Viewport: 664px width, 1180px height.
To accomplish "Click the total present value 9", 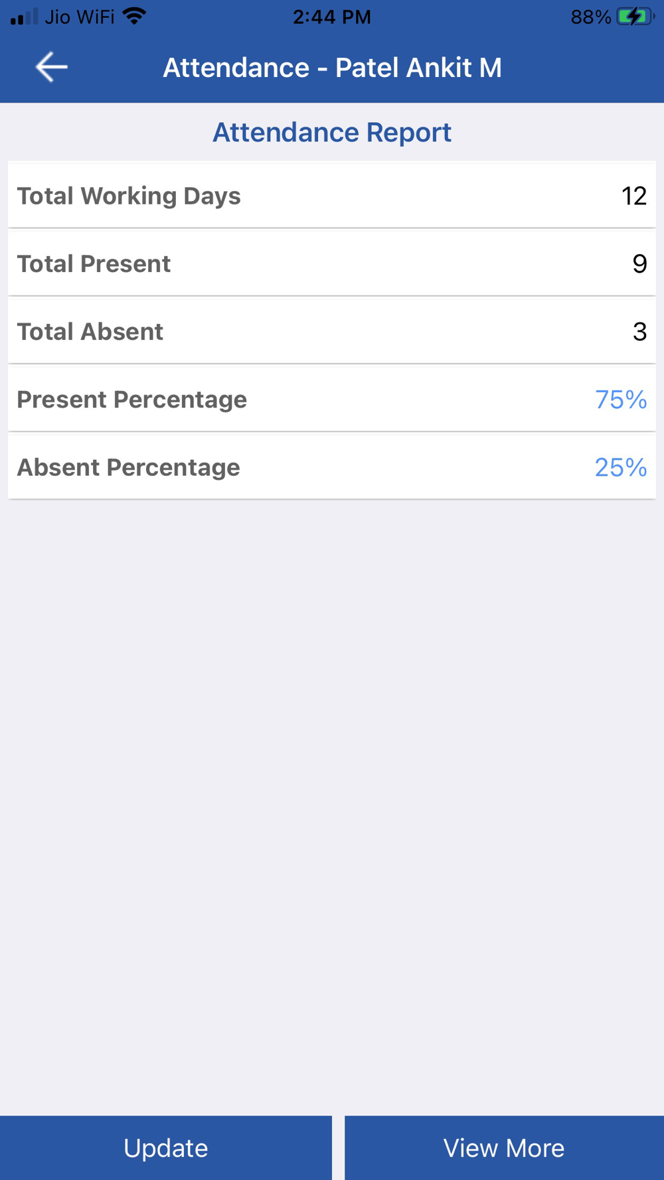I will coord(639,263).
